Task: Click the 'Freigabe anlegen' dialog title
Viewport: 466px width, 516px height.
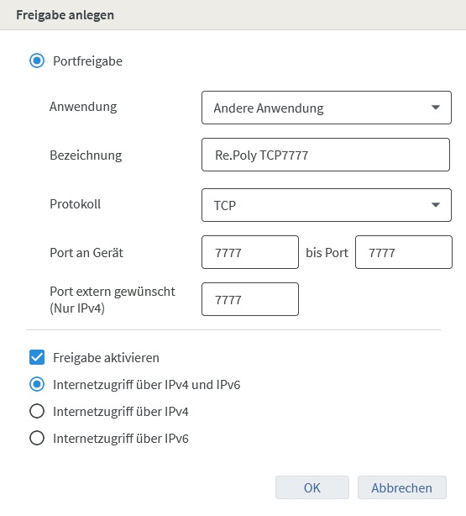Action: click(65, 15)
